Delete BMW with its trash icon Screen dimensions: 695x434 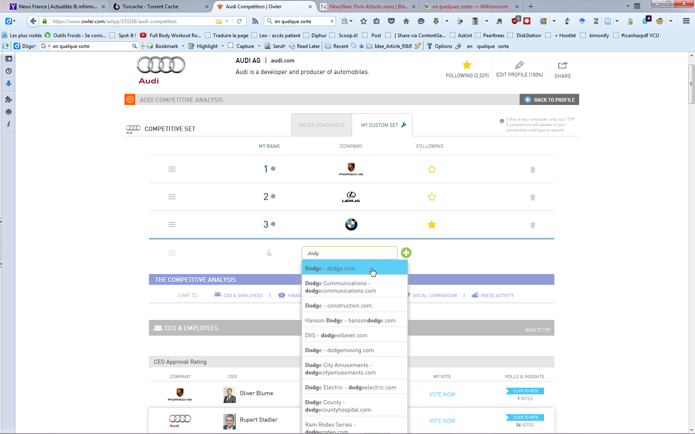point(533,225)
